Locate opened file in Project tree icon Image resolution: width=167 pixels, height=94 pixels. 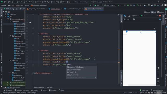13,9
